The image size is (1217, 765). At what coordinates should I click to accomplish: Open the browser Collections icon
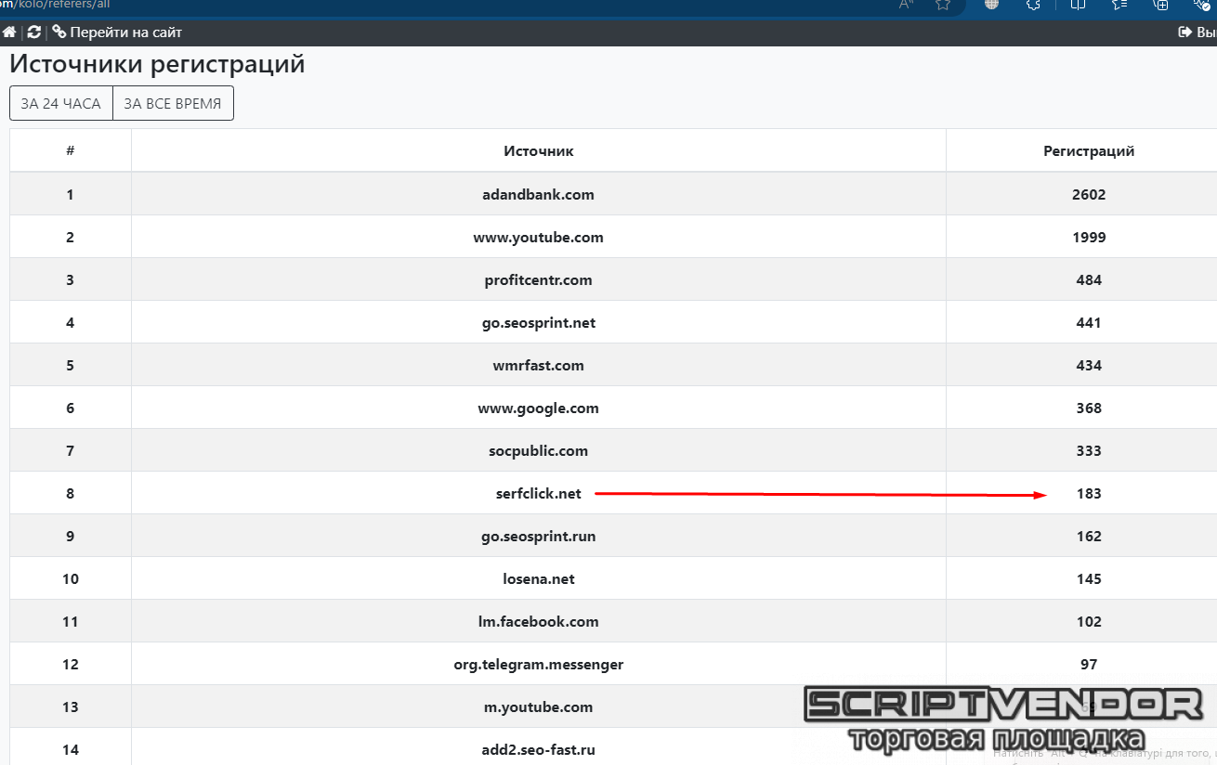[x=1160, y=5]
